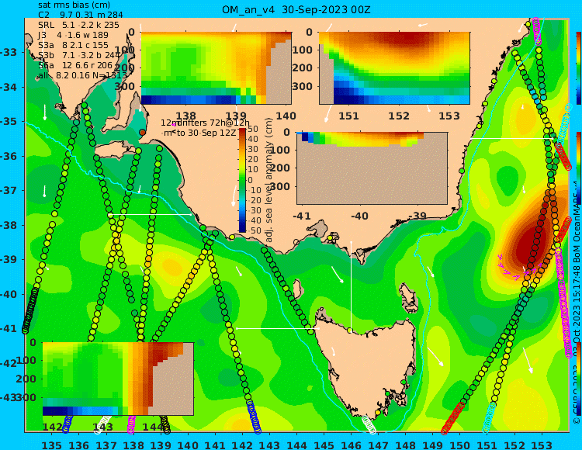Click the 152 label under the top-right inset
582x450 pixels.
pyautogui.click(x=399, y=116)
